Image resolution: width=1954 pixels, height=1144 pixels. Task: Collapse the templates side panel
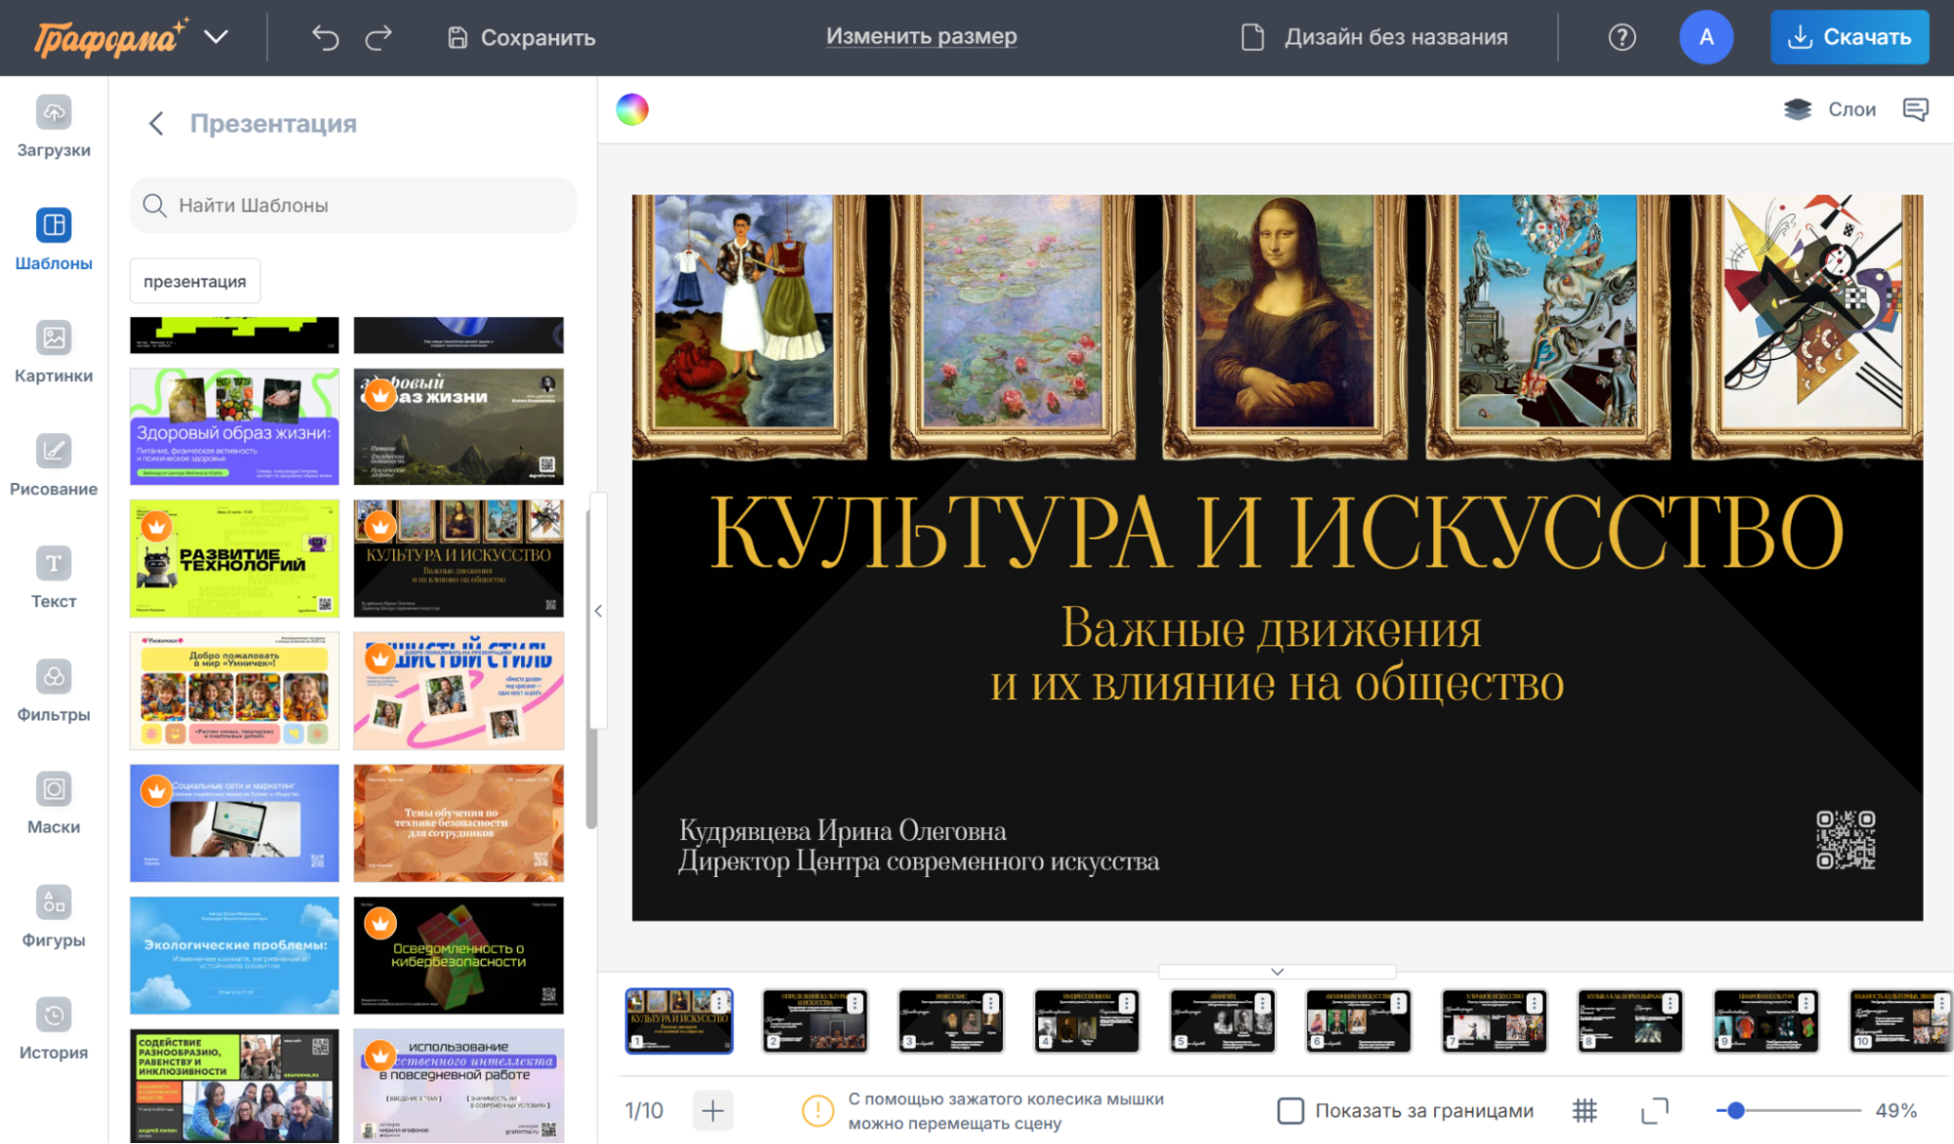pyautogui.click(x=598, y=611)
